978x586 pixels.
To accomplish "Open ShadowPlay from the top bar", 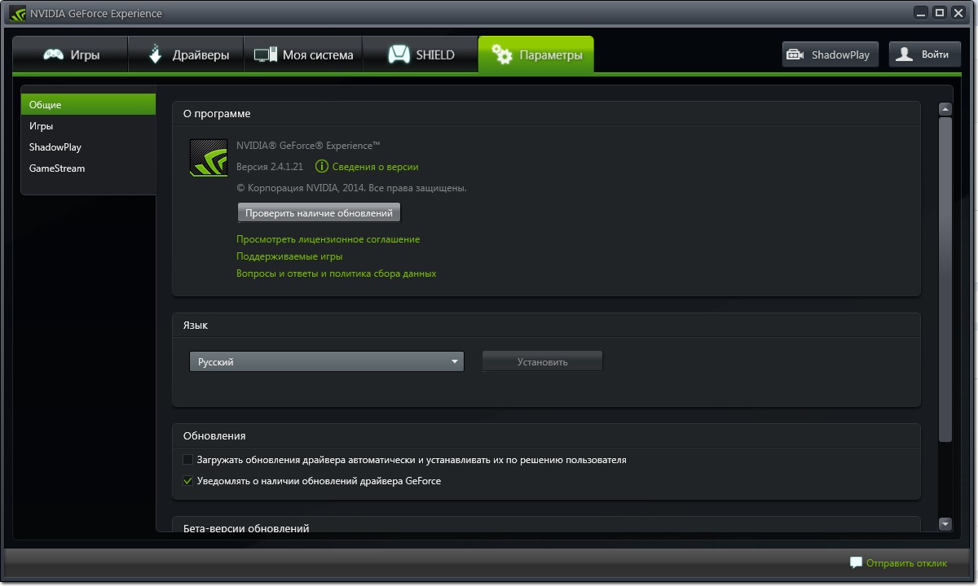I will click(830, 55).
